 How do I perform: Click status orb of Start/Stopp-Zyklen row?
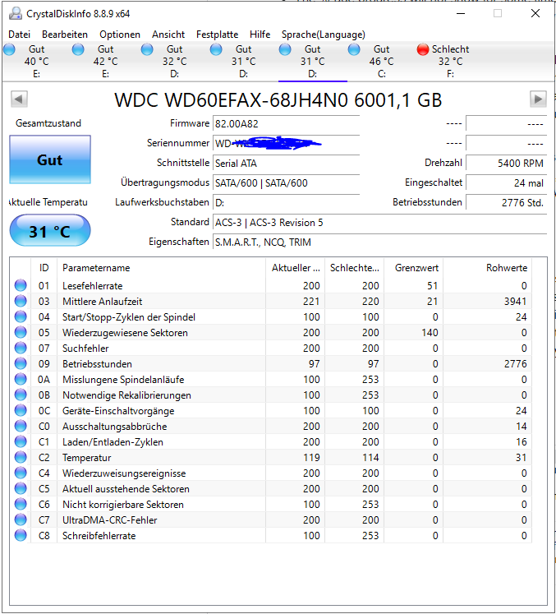click(21, 316)
